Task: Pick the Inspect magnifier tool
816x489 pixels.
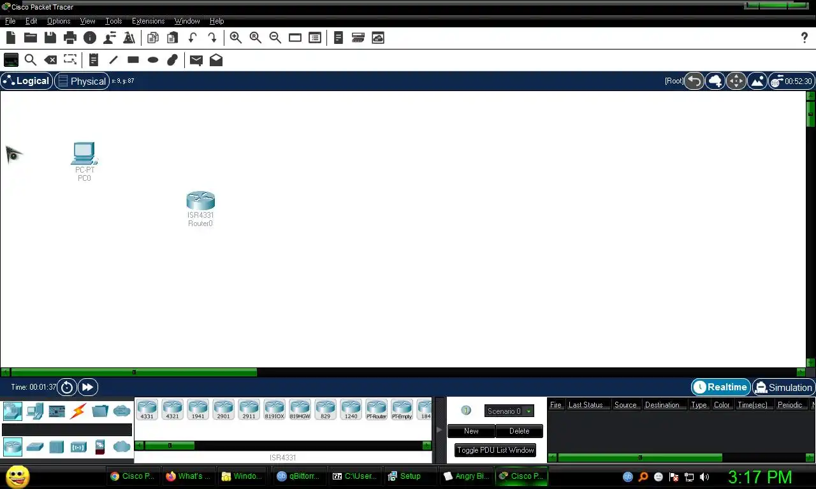Action: [30, 60]
